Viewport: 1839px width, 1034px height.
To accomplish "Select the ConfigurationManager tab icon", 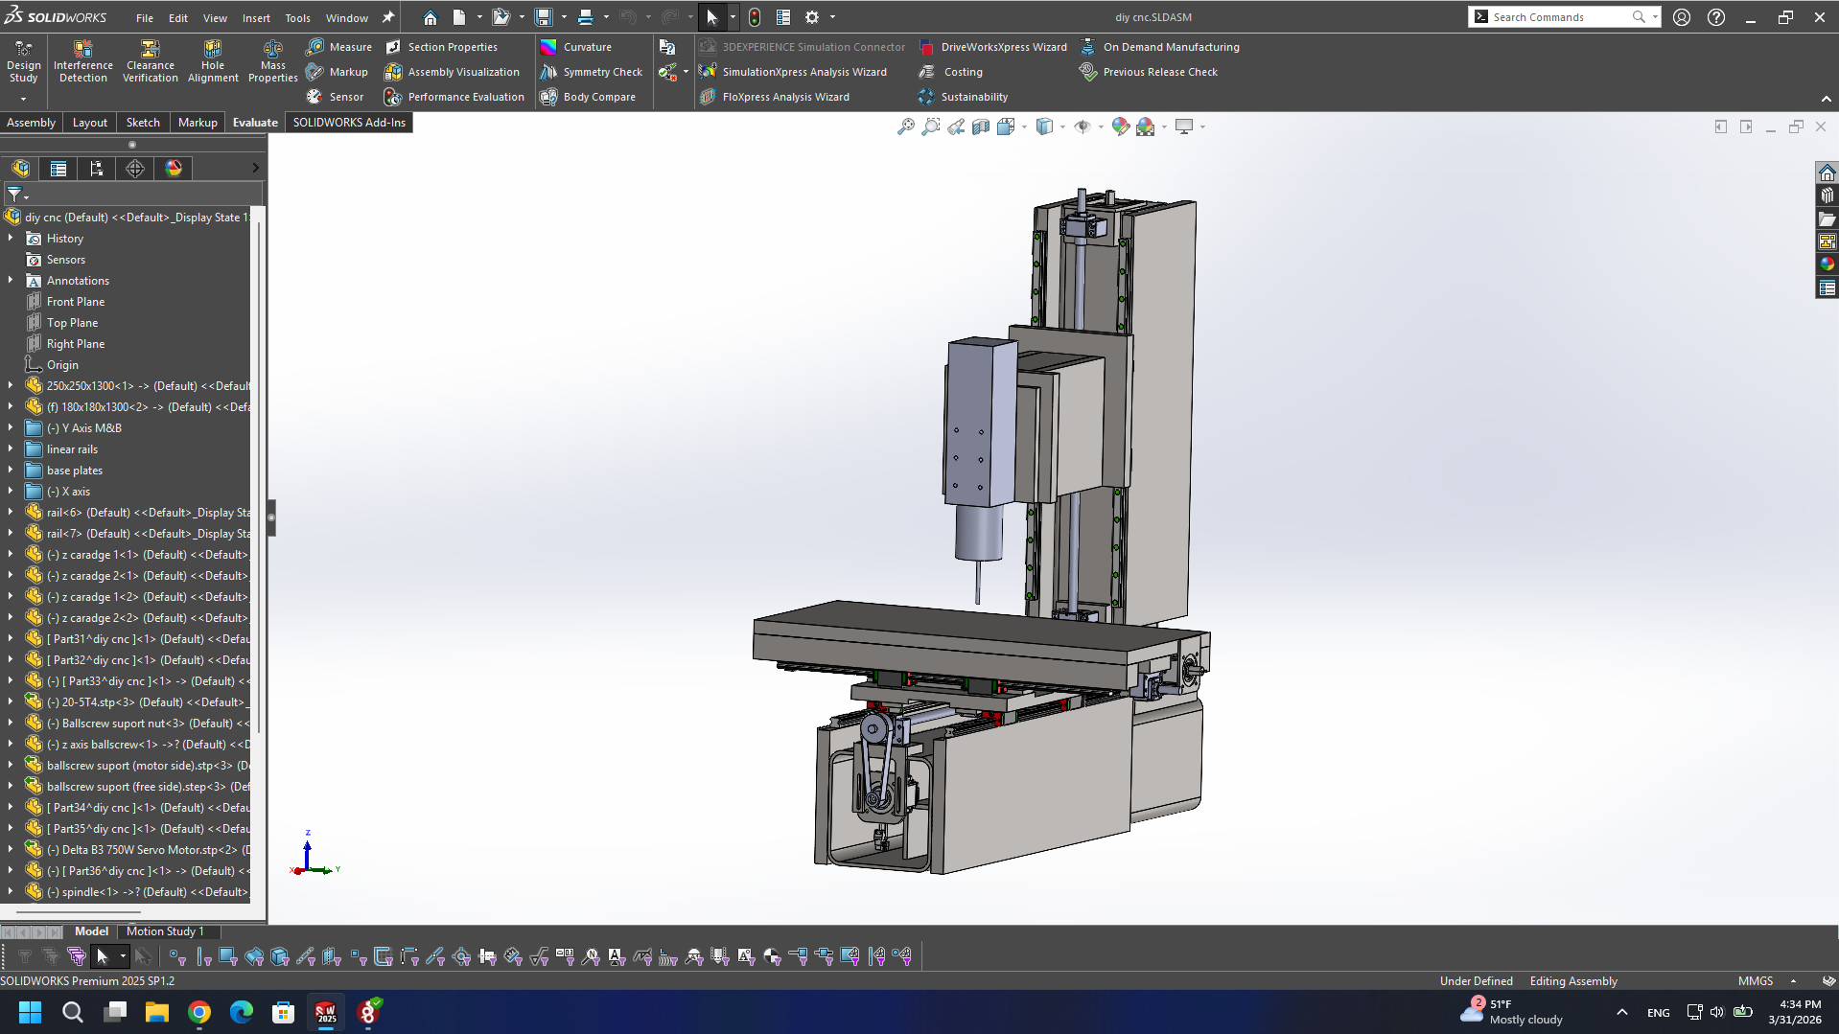I will (x=97, y=169).
